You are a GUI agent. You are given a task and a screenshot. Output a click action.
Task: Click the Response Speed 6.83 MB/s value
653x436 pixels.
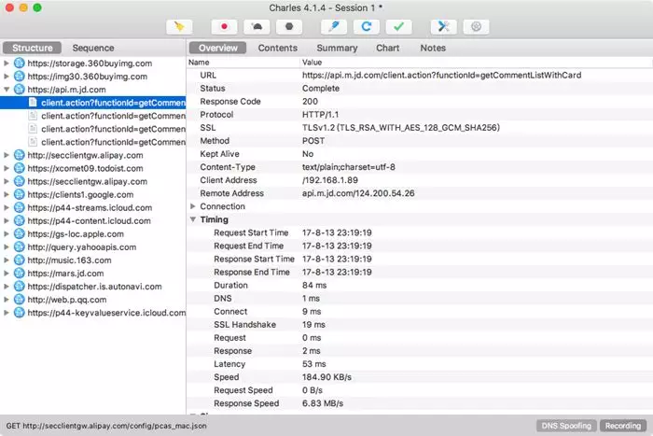(323, 403)
